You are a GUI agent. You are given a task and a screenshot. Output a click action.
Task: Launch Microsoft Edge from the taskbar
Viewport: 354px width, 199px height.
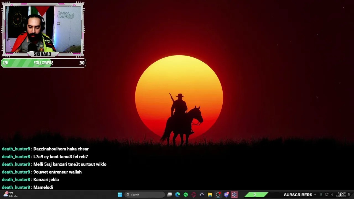[178, 195]
